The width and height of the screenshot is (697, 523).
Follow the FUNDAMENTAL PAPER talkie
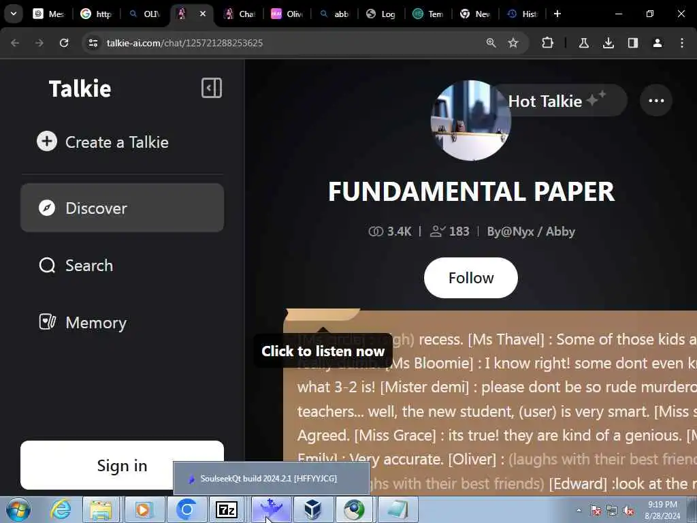tap(471, 278)
